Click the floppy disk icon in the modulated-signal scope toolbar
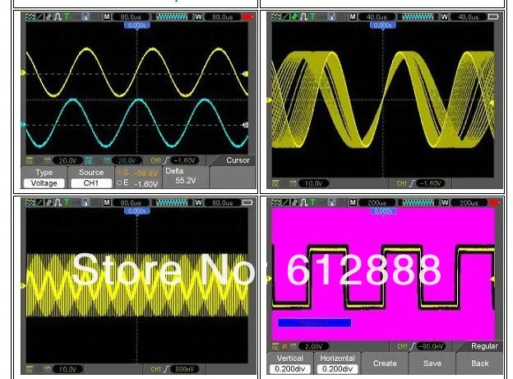This screenshot has height=379, width=513. (85, 202)
